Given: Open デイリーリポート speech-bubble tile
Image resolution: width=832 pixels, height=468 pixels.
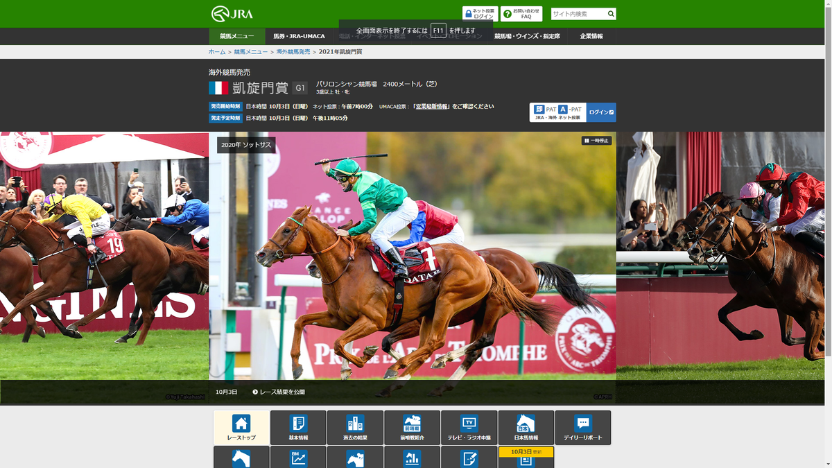Looking at the screenshot, I should click(583, 428).
